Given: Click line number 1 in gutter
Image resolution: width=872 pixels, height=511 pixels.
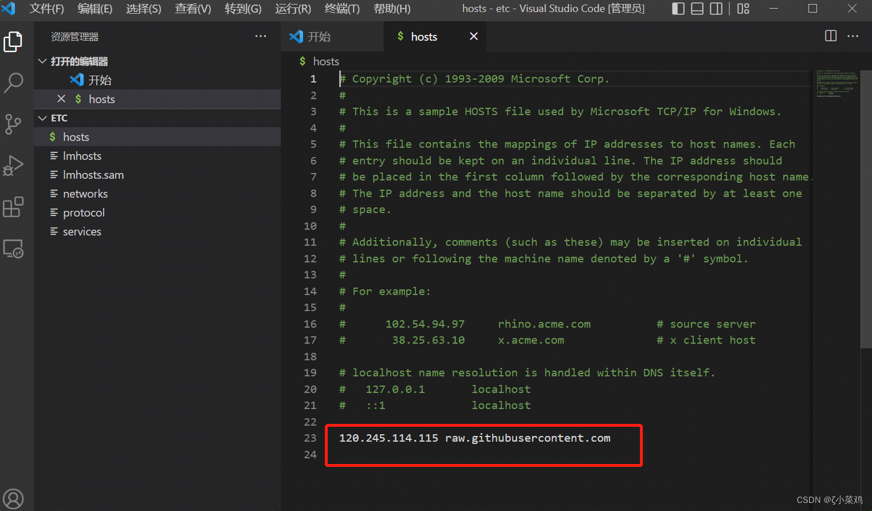Looking at the screenshot, I should tap(313, 79).
